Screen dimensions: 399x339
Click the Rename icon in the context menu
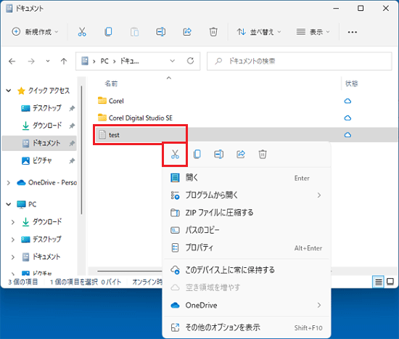pyautogui.click(x=219, y=155)
